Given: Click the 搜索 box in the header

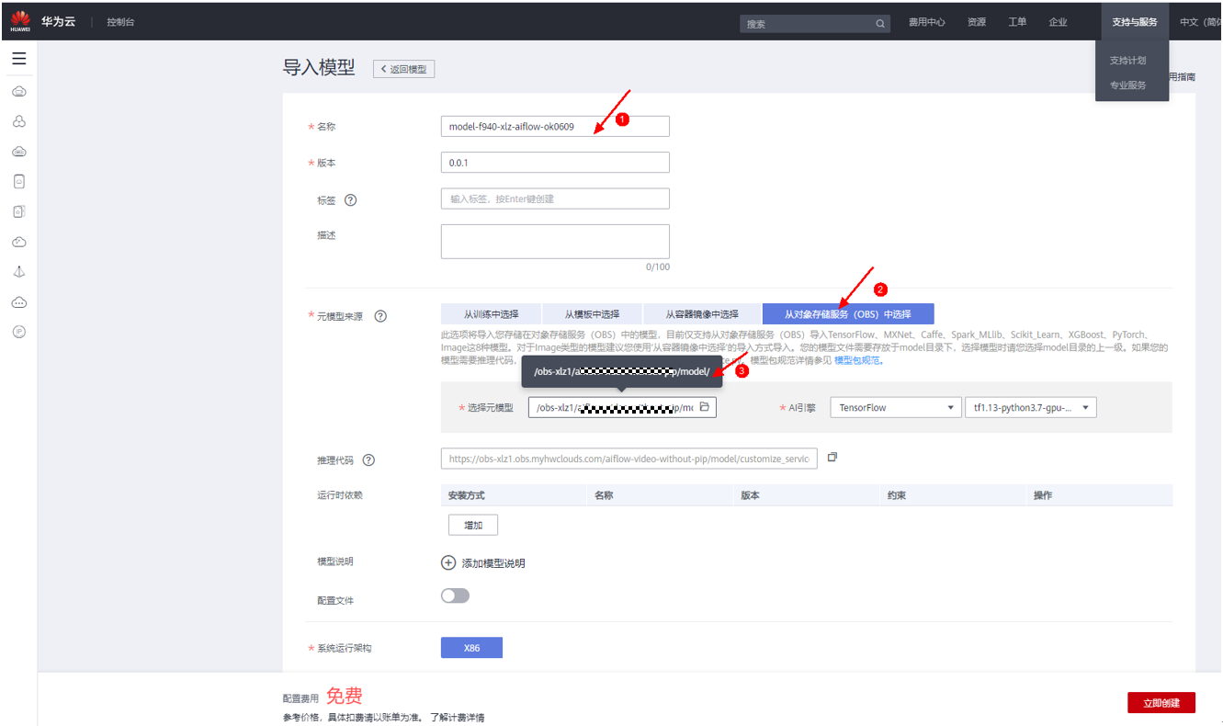Looking at the screenshot, I should [815, 24].
